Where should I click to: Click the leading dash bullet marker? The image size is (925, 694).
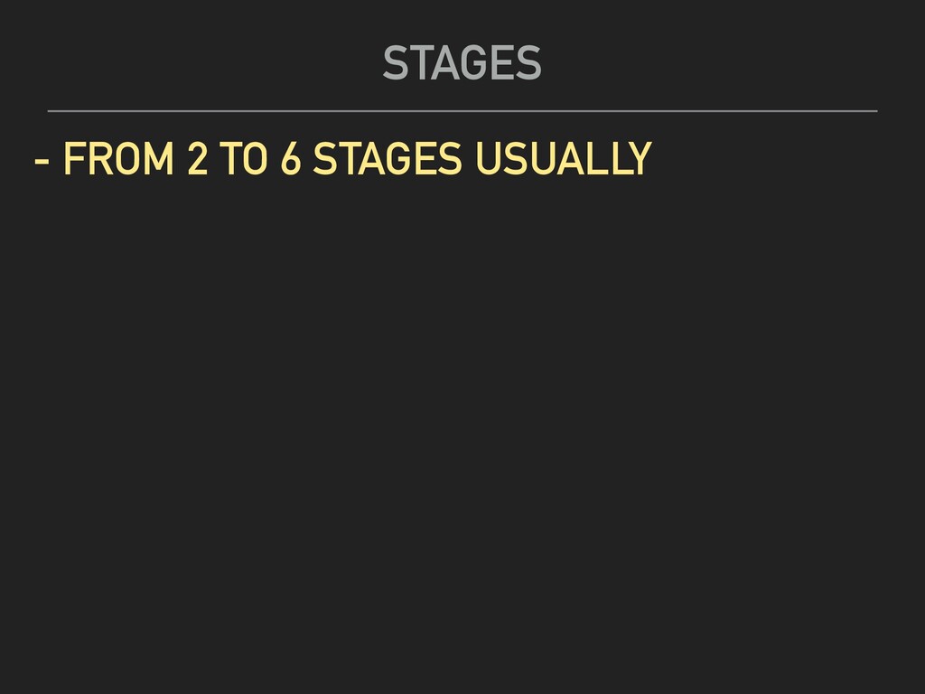[x=42, y=160]
